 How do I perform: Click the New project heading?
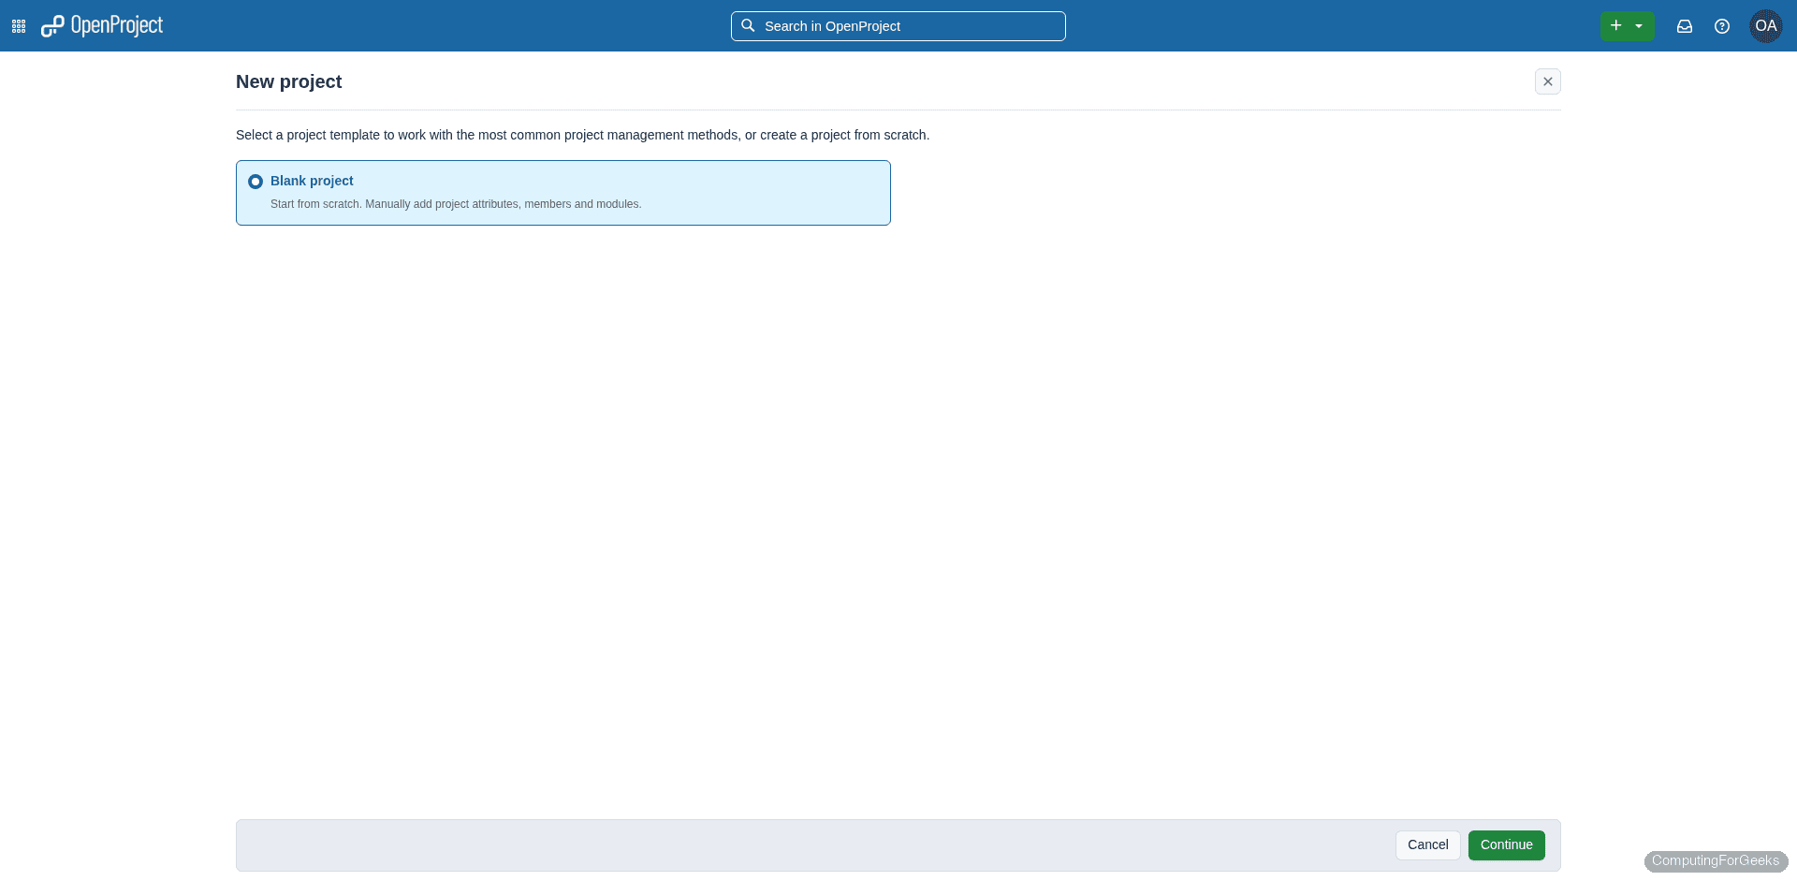(x=288, y=81)
